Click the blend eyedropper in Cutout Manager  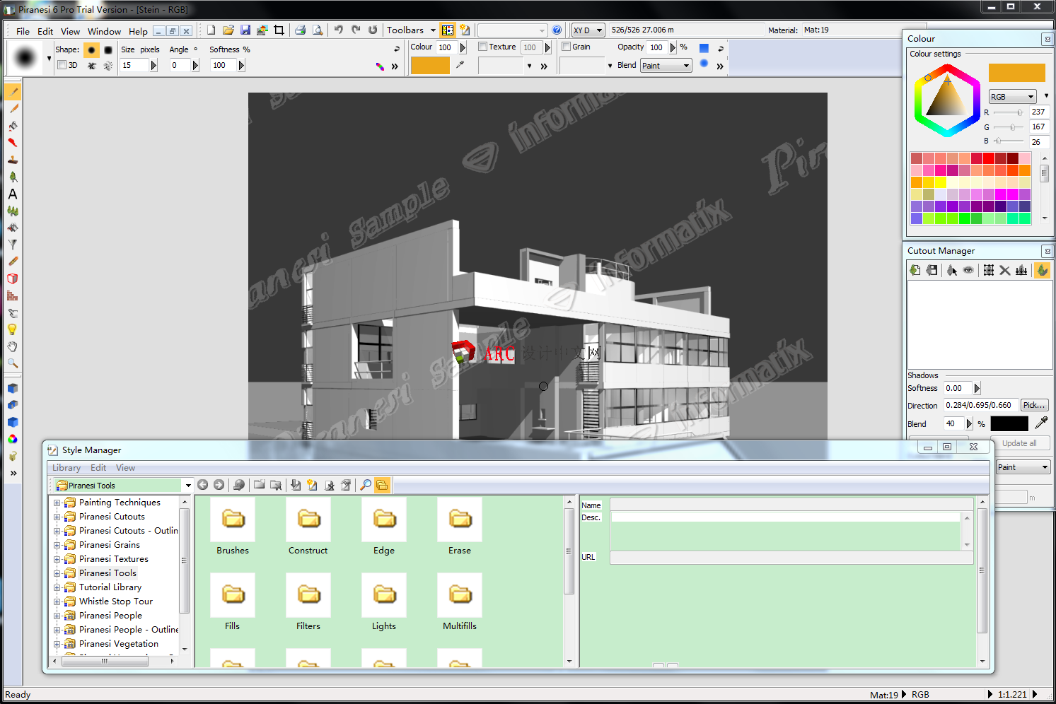pyautogui.click(x=1041, y=423)
